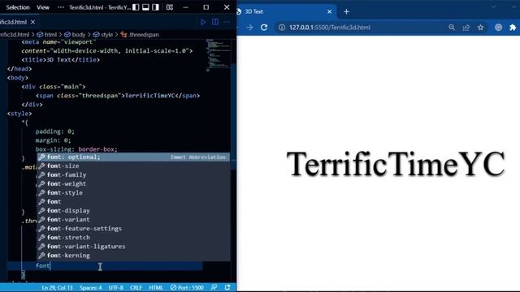Open notifications bell in status bar
The image size is (520, 292).
[227, 288]
